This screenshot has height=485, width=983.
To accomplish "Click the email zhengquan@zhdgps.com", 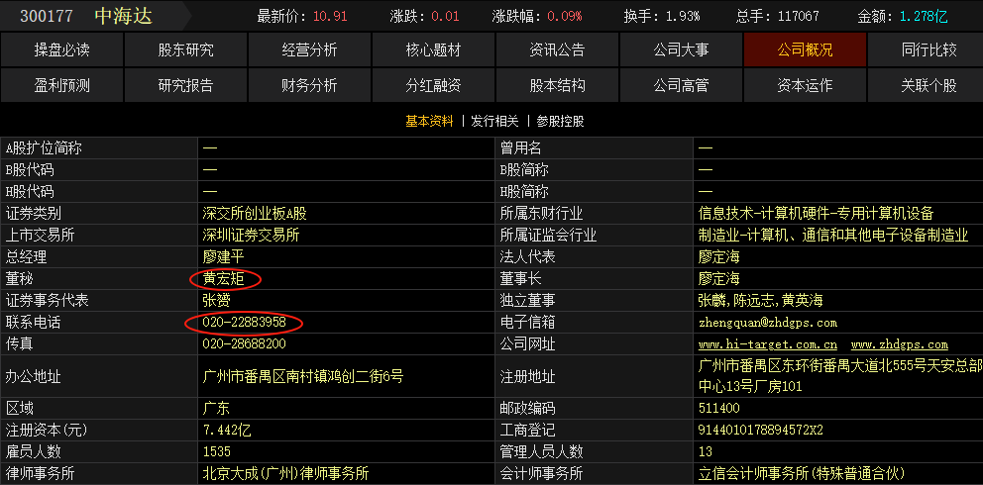I will [x=767, y=323].
